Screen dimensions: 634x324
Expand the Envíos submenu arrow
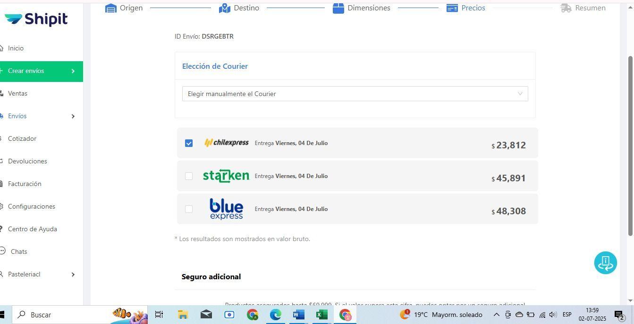pyautogui.click(x=73, y=116)
